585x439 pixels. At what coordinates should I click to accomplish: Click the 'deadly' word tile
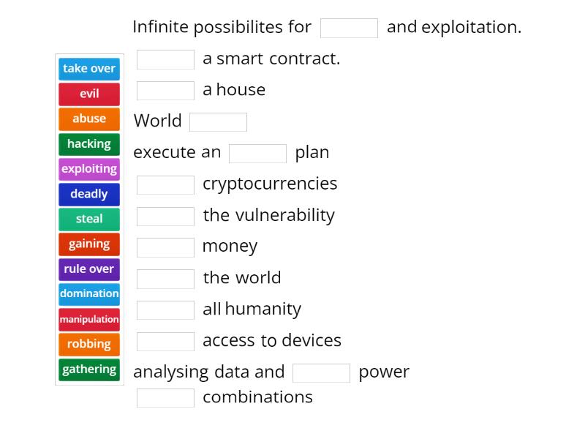[88, 194]
